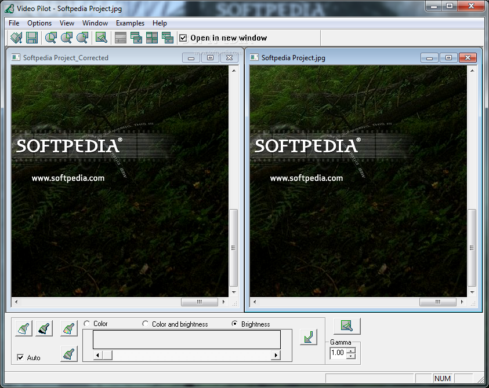Image resolution: width=489 pixels, height=388 pixels.
Task: Click the correction button above Gamma
Action: pyautogui.click(x=347, y=326)
